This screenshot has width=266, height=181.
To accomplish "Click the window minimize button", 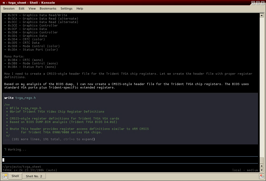I will (x=253, y=3).
